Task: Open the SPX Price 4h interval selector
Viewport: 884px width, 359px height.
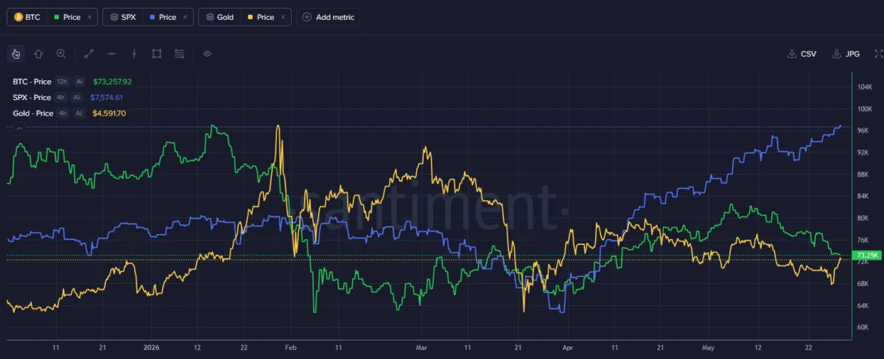Action: [62, 97]
